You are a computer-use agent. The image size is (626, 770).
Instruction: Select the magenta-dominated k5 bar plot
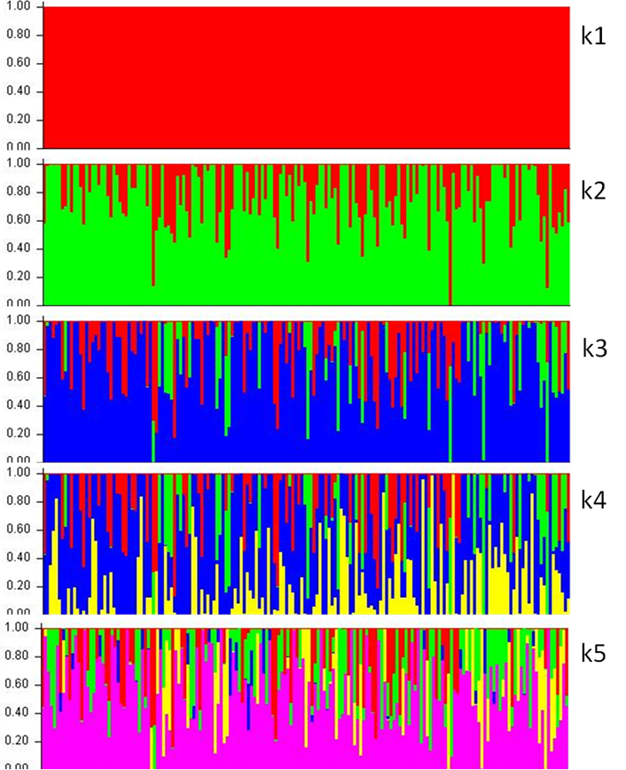(x=306, y=698)
